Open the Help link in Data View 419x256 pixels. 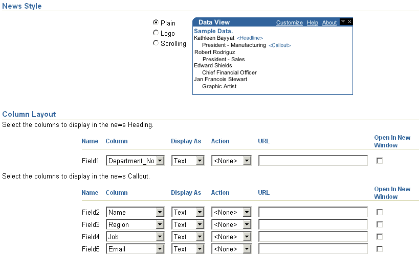pyautogui.click(x=313, y=22)
